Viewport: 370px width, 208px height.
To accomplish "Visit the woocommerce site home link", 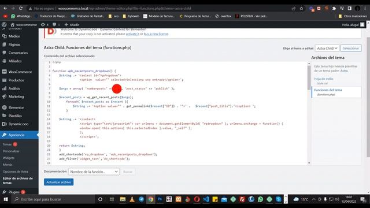I will tap(24, 24).
